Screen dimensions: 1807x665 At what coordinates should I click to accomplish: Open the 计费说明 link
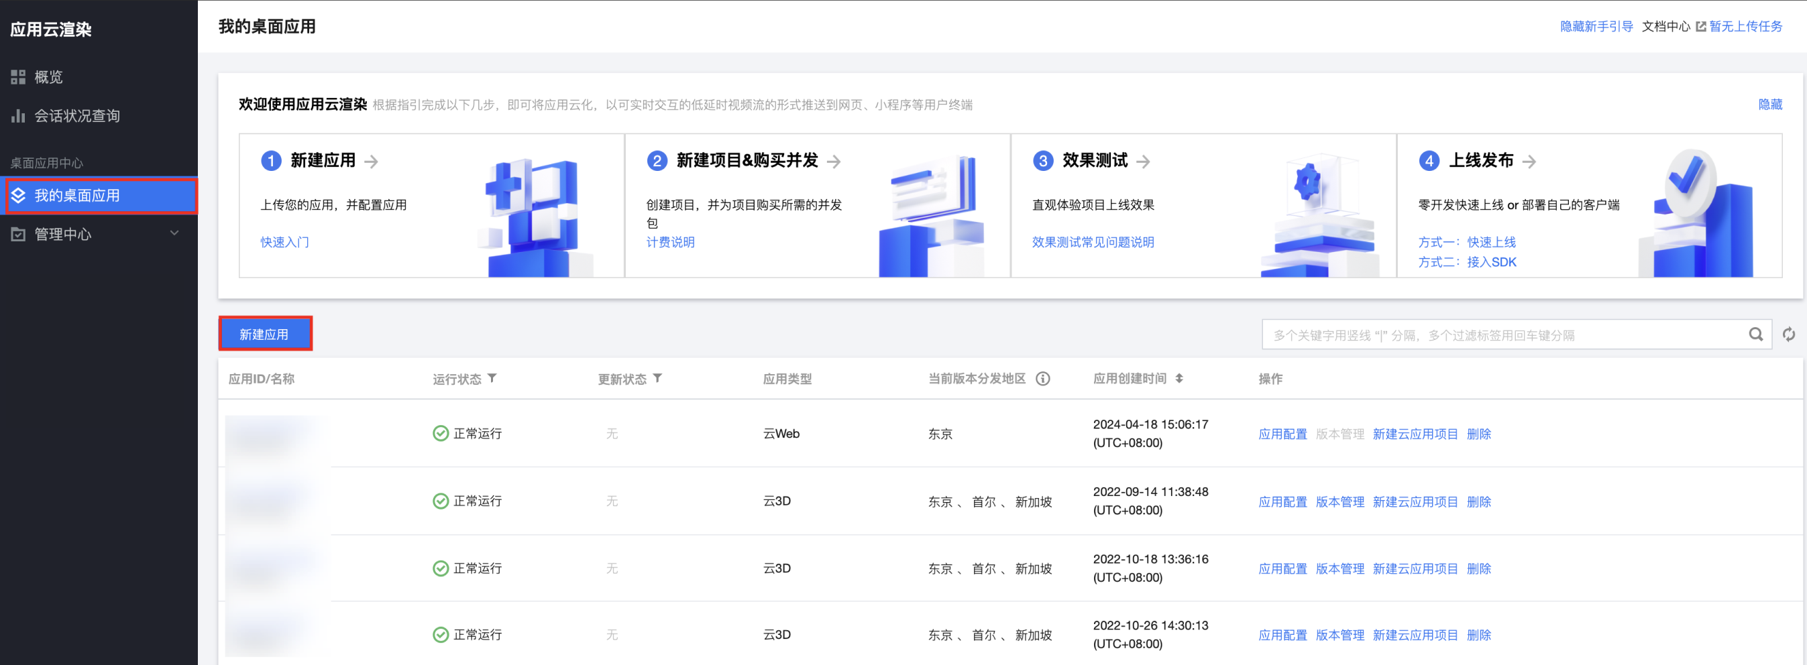pyautogui.click(x=670, y=242)
